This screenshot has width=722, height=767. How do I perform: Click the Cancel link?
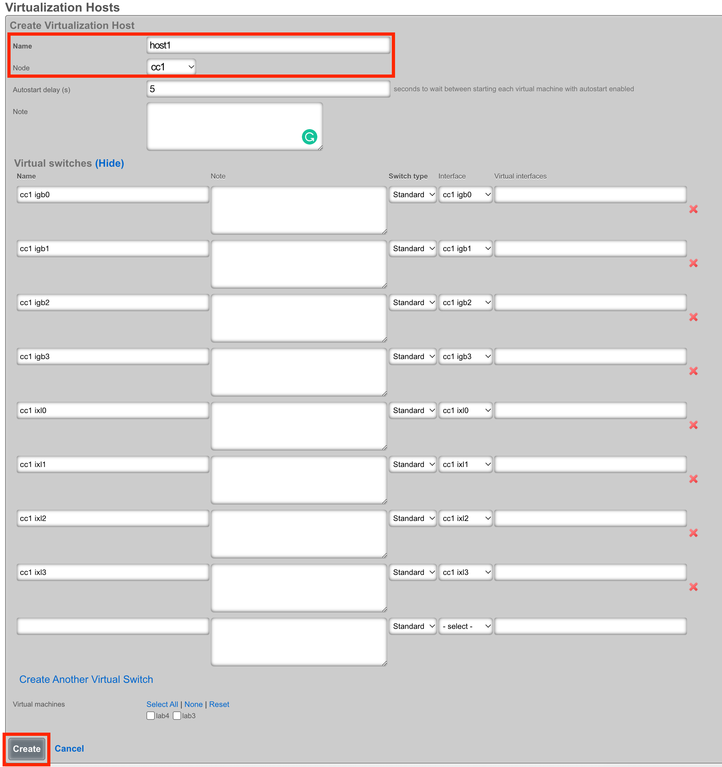coord(69,749)
